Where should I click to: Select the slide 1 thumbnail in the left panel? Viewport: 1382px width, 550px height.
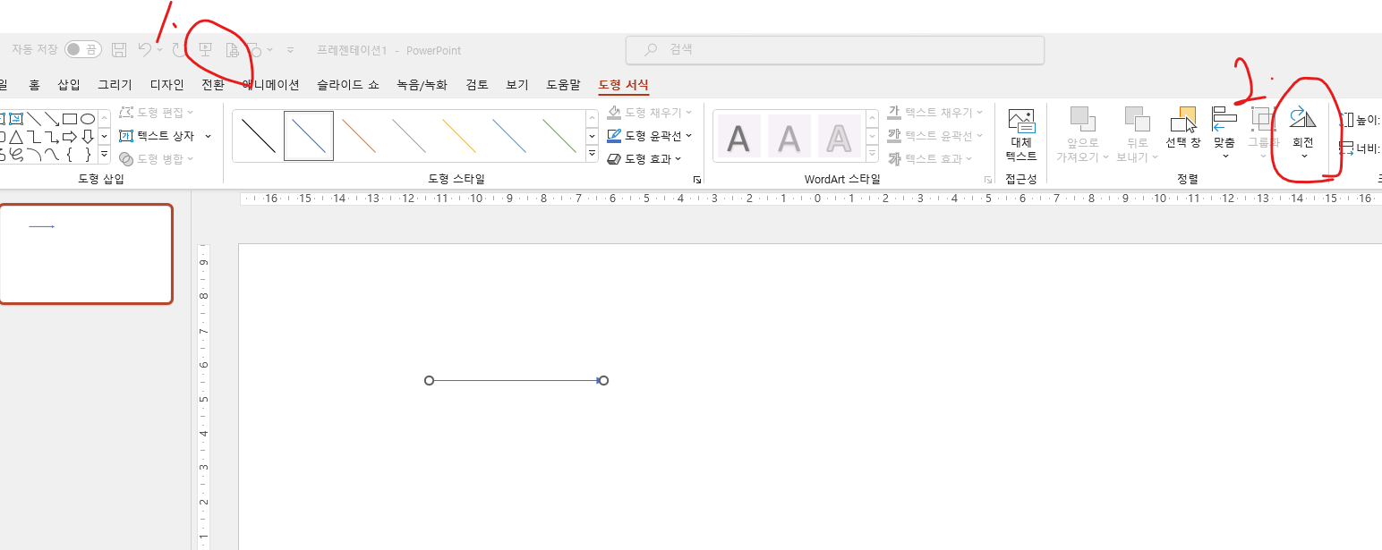point(86,254)
